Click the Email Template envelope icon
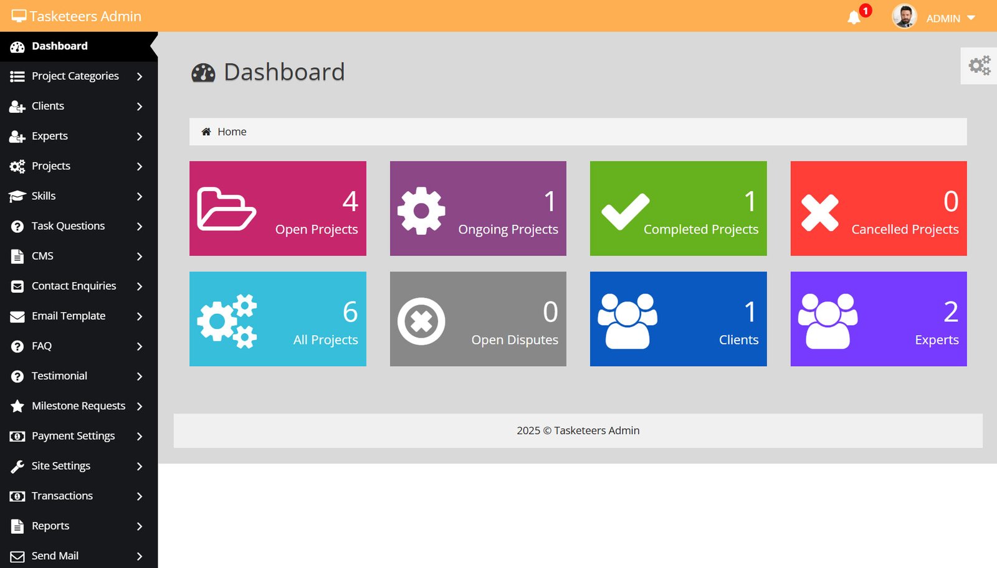The width and height of the screenshot is (997, 568). coord(17,316)
